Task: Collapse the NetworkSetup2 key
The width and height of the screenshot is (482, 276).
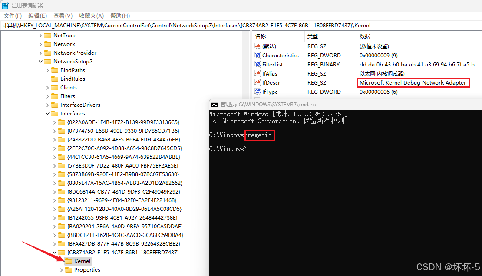Action: [x=40, y=62]
